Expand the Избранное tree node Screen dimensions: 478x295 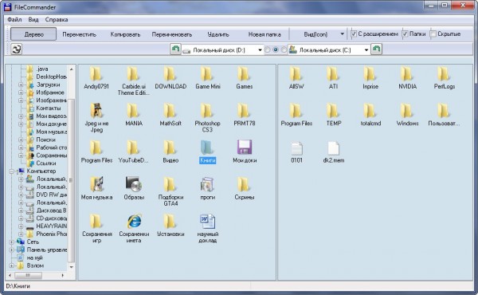21,92
